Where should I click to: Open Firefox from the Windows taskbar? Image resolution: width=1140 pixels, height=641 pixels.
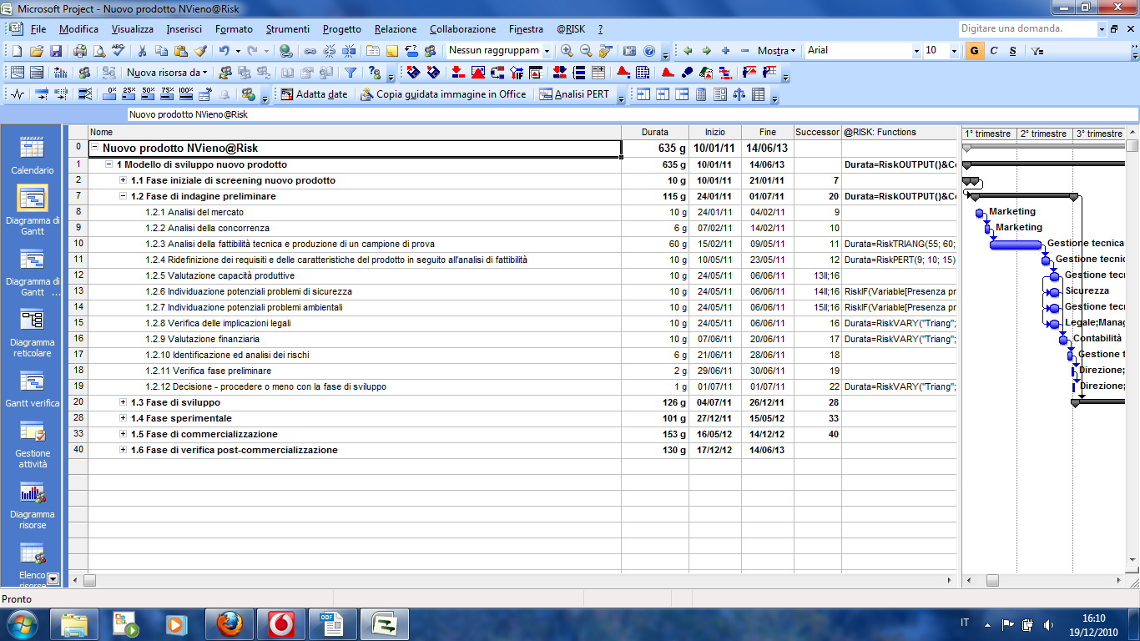coord(229,623)
